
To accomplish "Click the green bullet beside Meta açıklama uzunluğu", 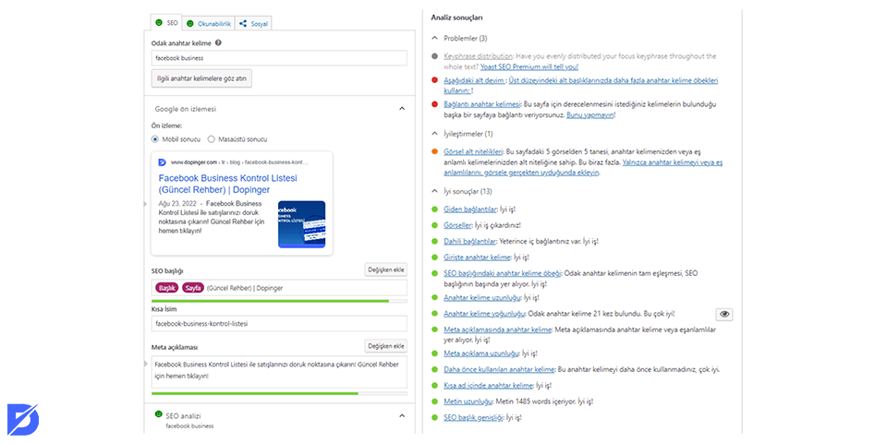I will point(434,353).
